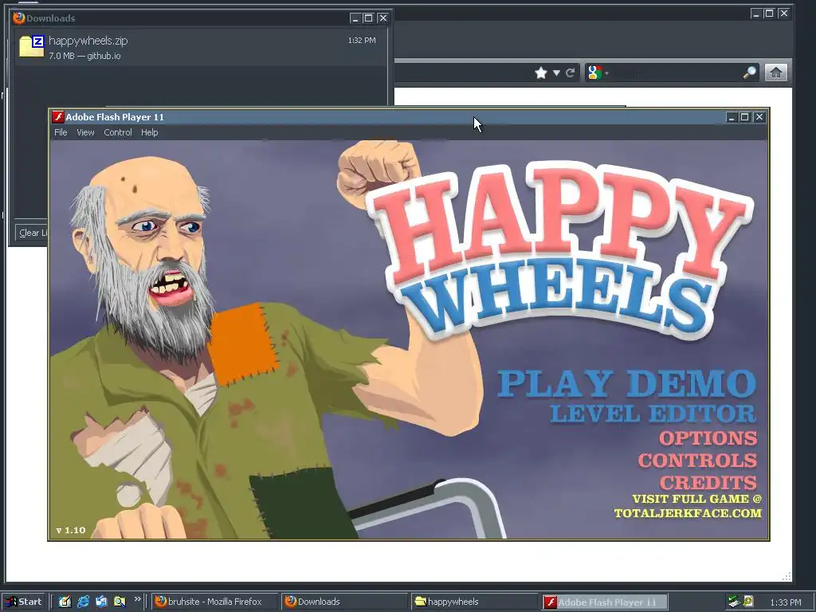This screenshot has width=816, height=612.
Task: Click the Firefox icon in Downloads title bar
Action: [19, 18]
